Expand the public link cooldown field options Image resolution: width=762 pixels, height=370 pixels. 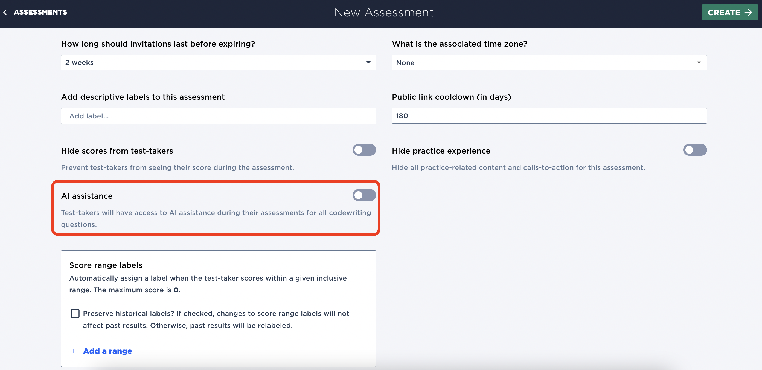pos(549,116)
